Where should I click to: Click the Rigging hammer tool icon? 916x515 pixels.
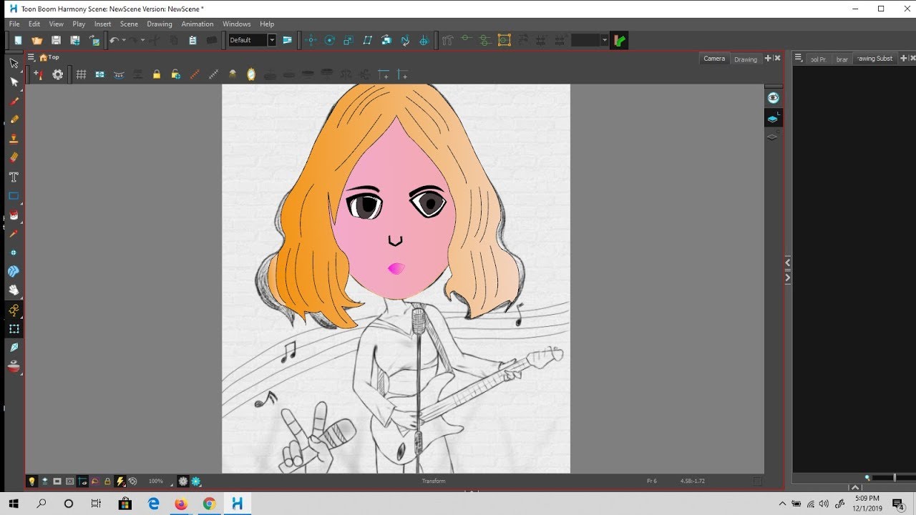(448, 41)
